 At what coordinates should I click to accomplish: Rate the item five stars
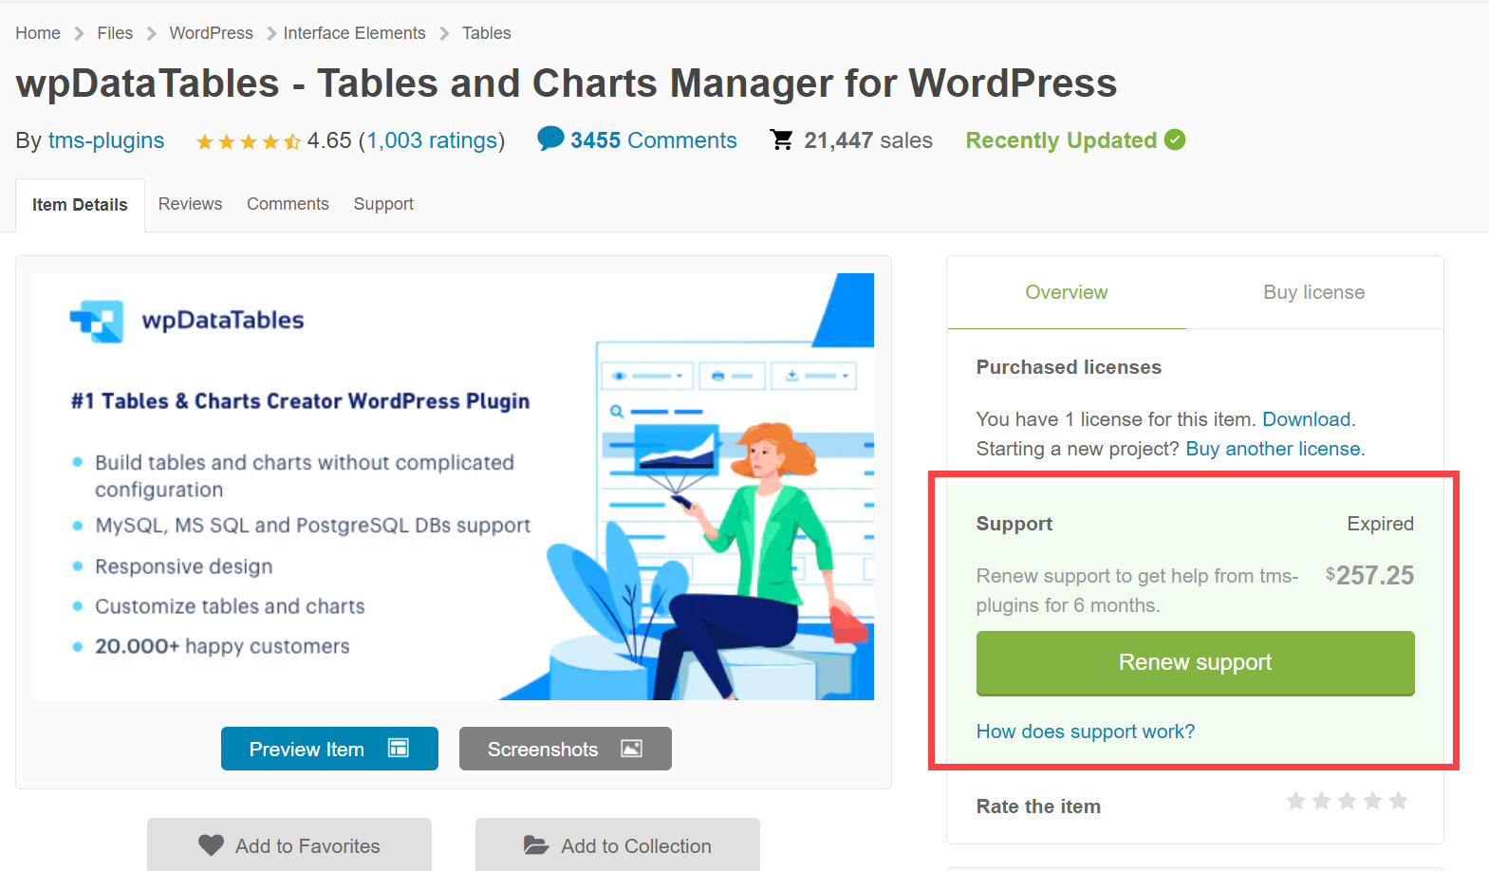click(x=1398, y=802)
